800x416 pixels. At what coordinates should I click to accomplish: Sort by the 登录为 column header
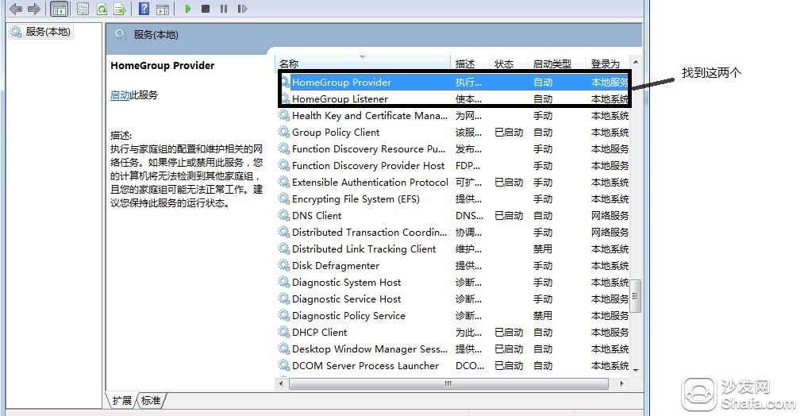(x=607, y=64)
